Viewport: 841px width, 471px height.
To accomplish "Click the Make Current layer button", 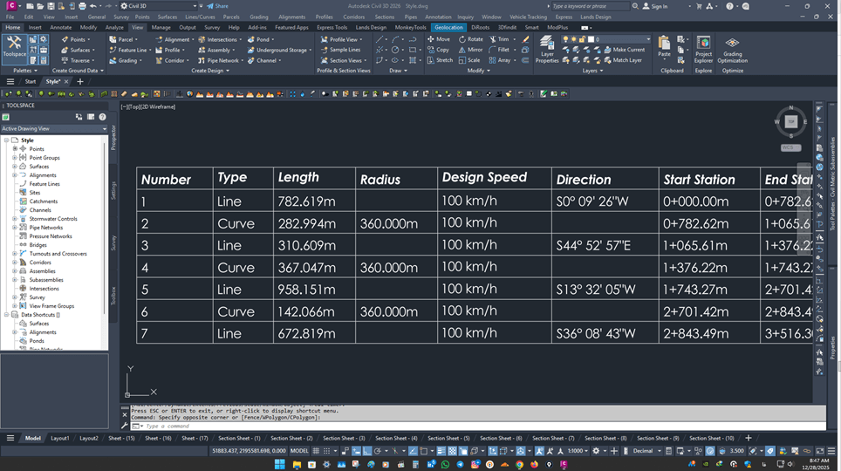I will pos(623,50).
